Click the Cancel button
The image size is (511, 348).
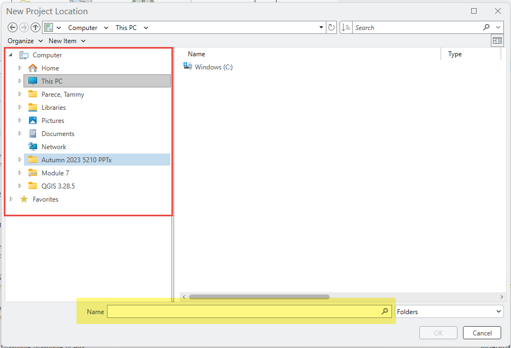(482, 333)
